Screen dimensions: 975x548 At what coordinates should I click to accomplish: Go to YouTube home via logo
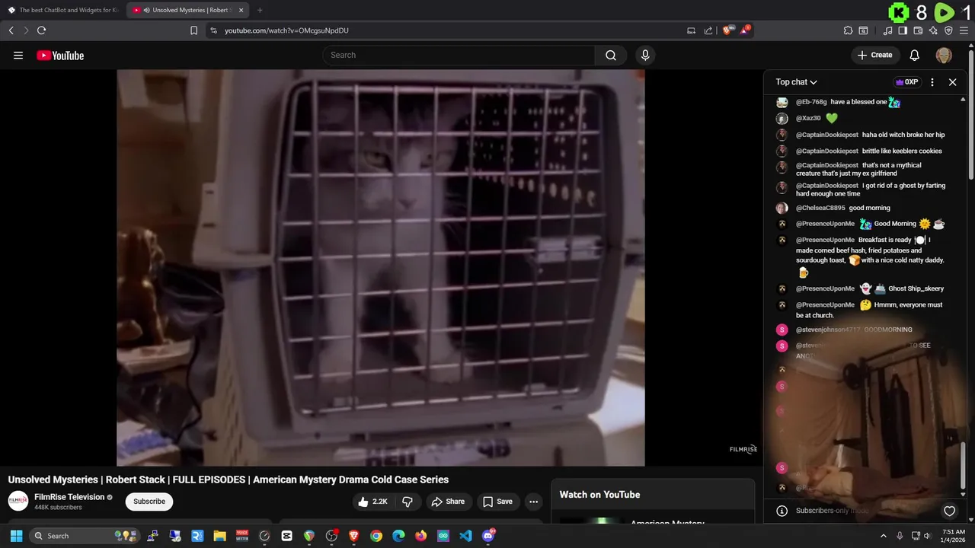(60, 55)
